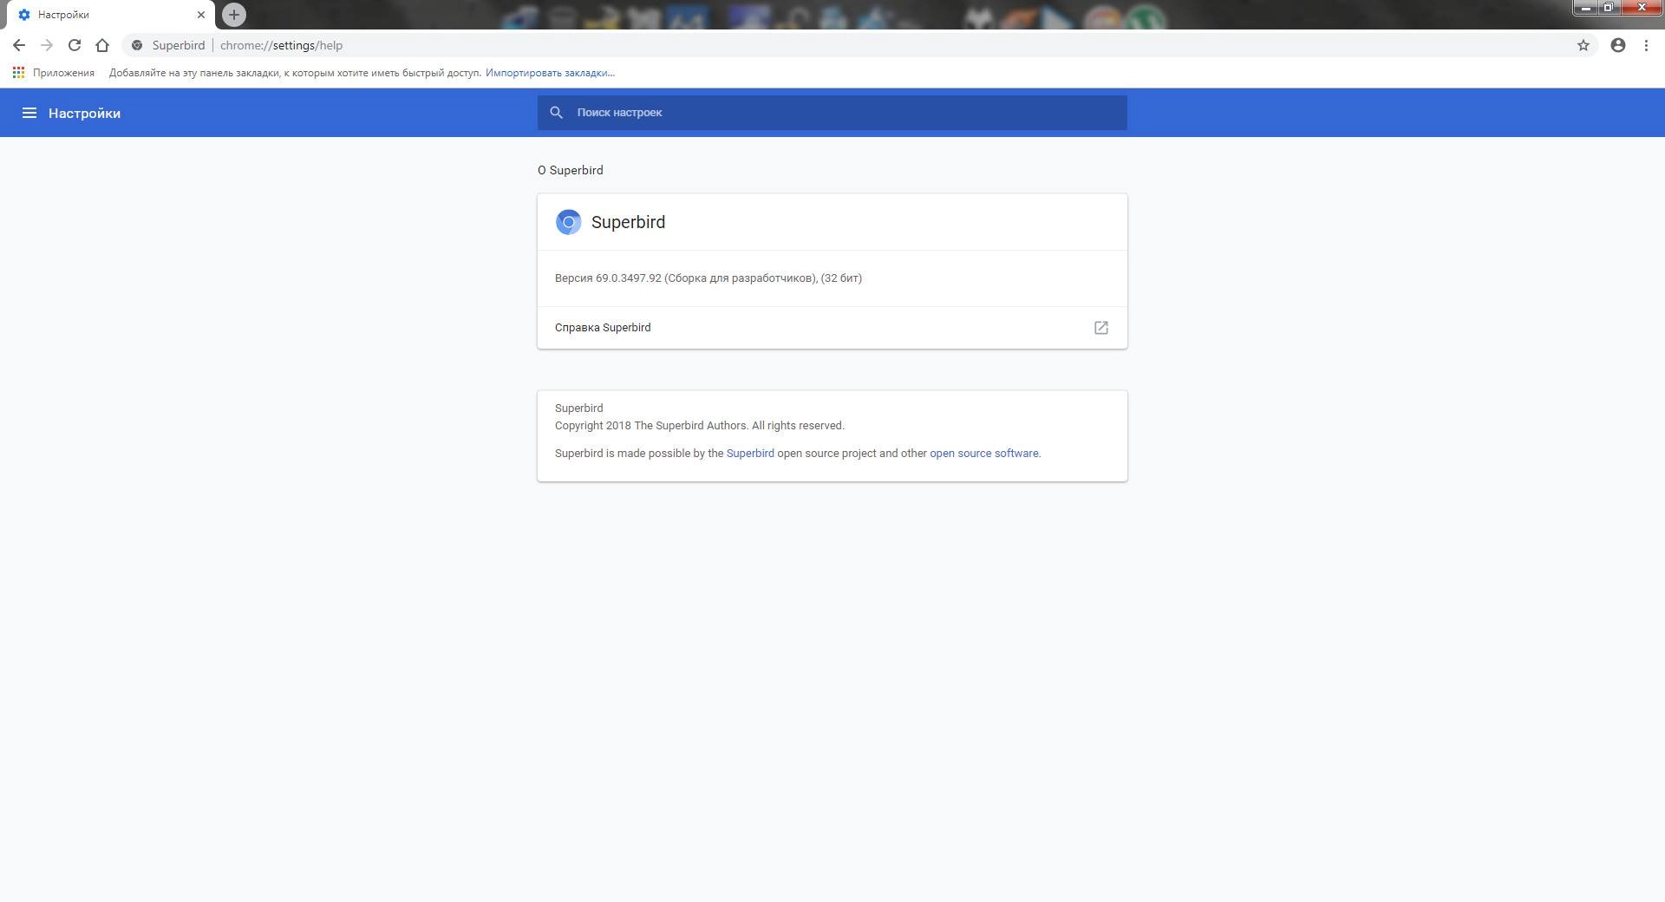
Task: Close the Настройки tab
Action: point(201,15)
